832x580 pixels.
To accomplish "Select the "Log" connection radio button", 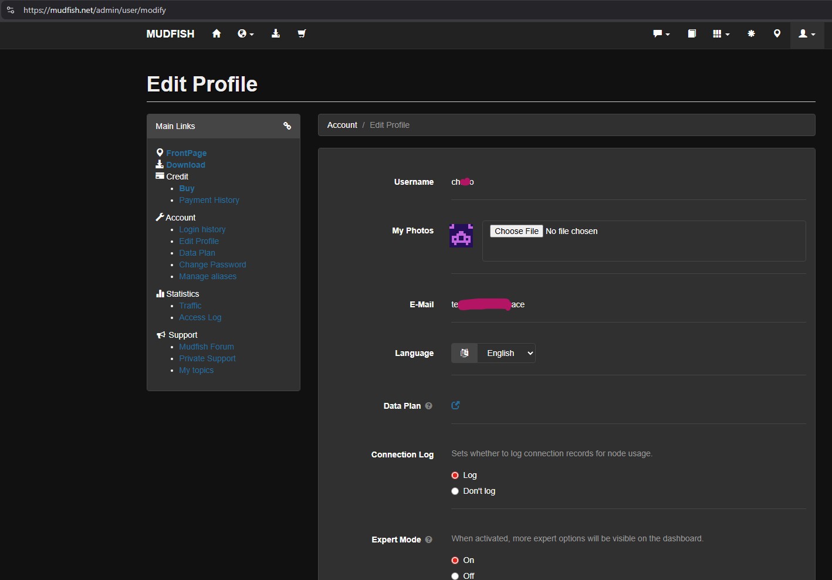I will click(x=455, y=476).
